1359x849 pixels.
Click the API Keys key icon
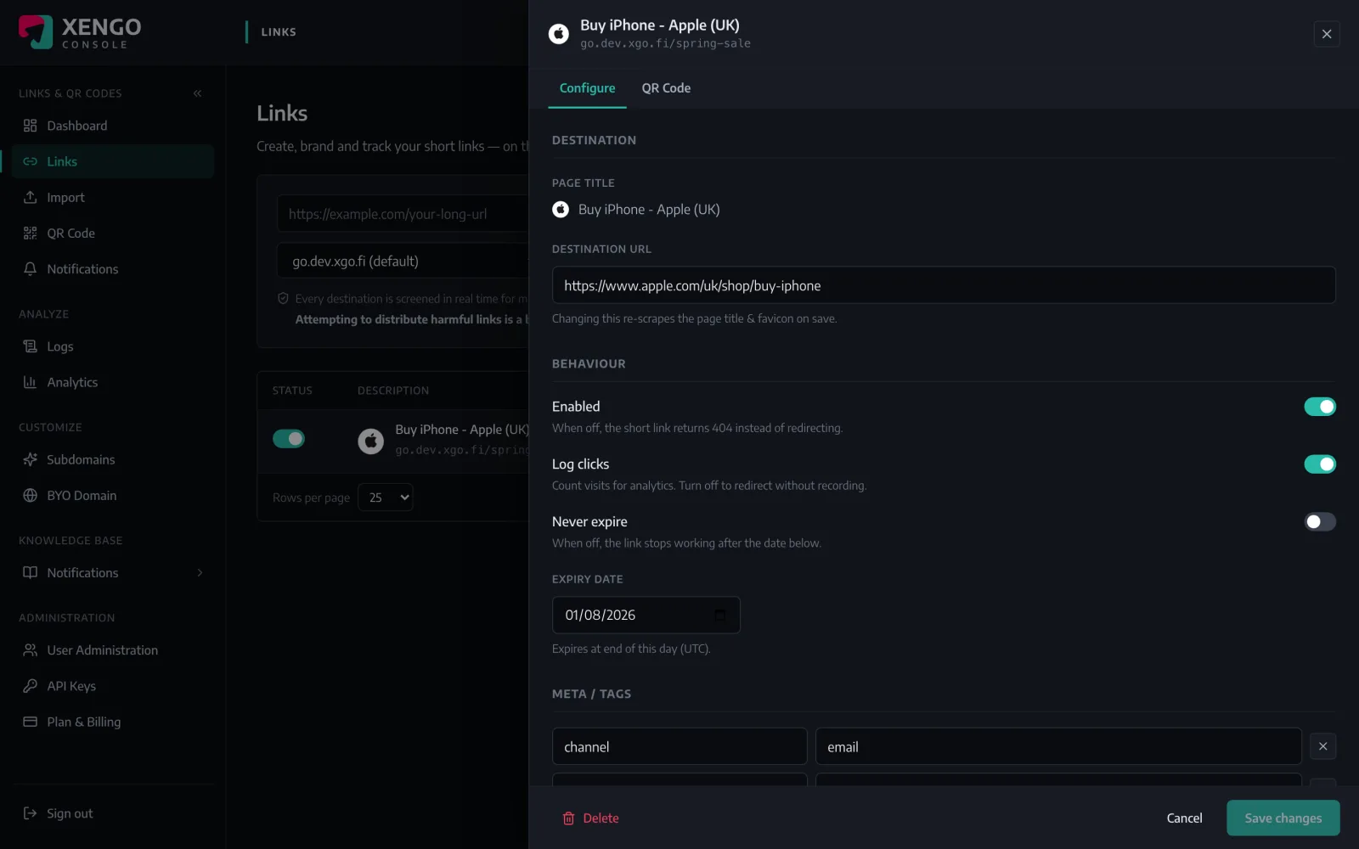tap(31, 686)
